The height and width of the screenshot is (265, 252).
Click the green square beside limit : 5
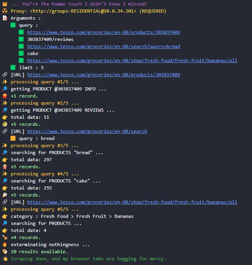tap(13, 68)
